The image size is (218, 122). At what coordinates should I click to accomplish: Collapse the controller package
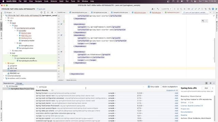click(15, 30)
